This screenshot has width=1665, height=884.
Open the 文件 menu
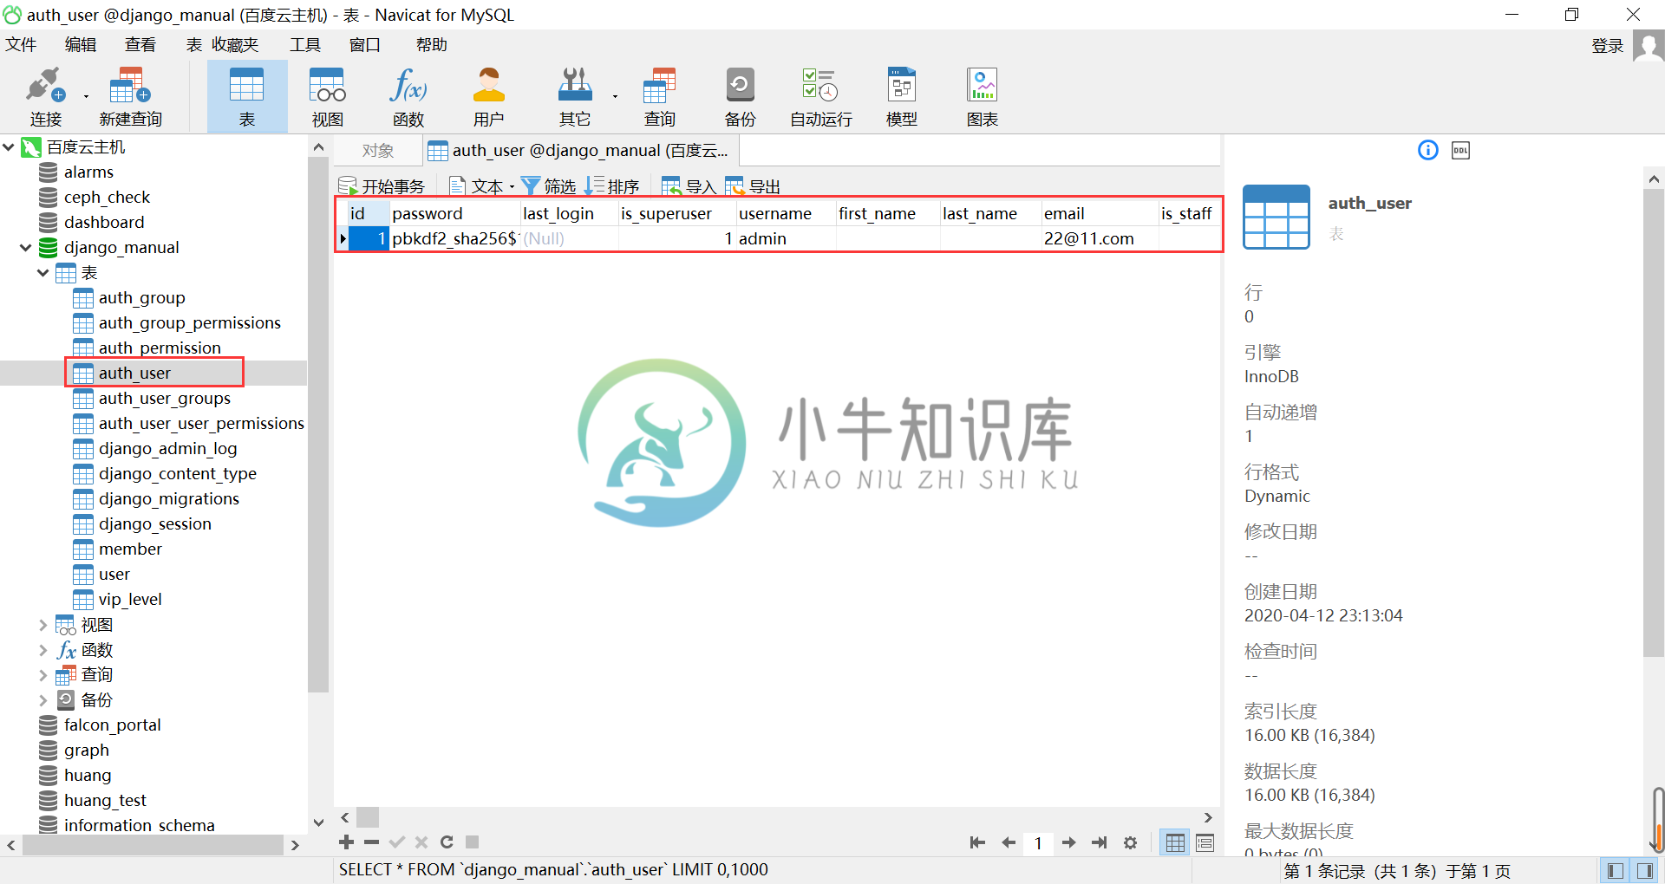click(x=21, y=44)
